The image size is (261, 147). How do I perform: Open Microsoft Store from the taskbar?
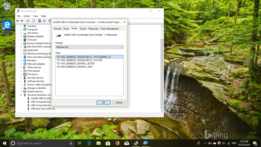click(x=108, y=143)
